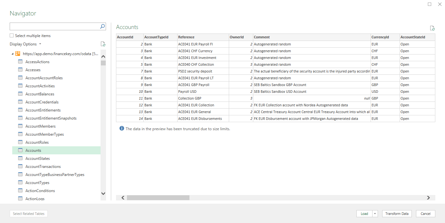Select the AccountStateId column header

pyautogui.click(x=417, y=37)
